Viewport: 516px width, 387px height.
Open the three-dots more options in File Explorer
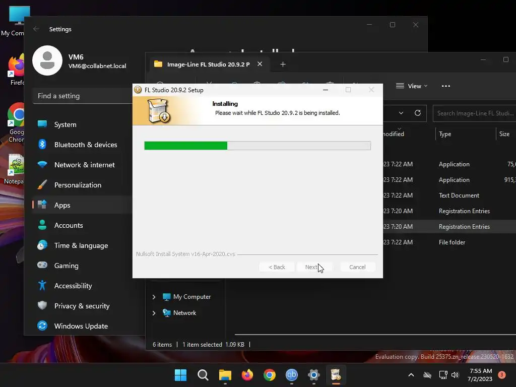(446, 86)
